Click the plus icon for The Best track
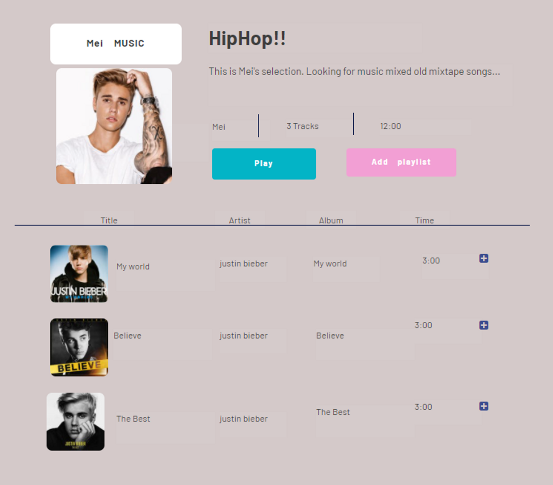Viewport: 553px width, 485px height. [484, 406]
